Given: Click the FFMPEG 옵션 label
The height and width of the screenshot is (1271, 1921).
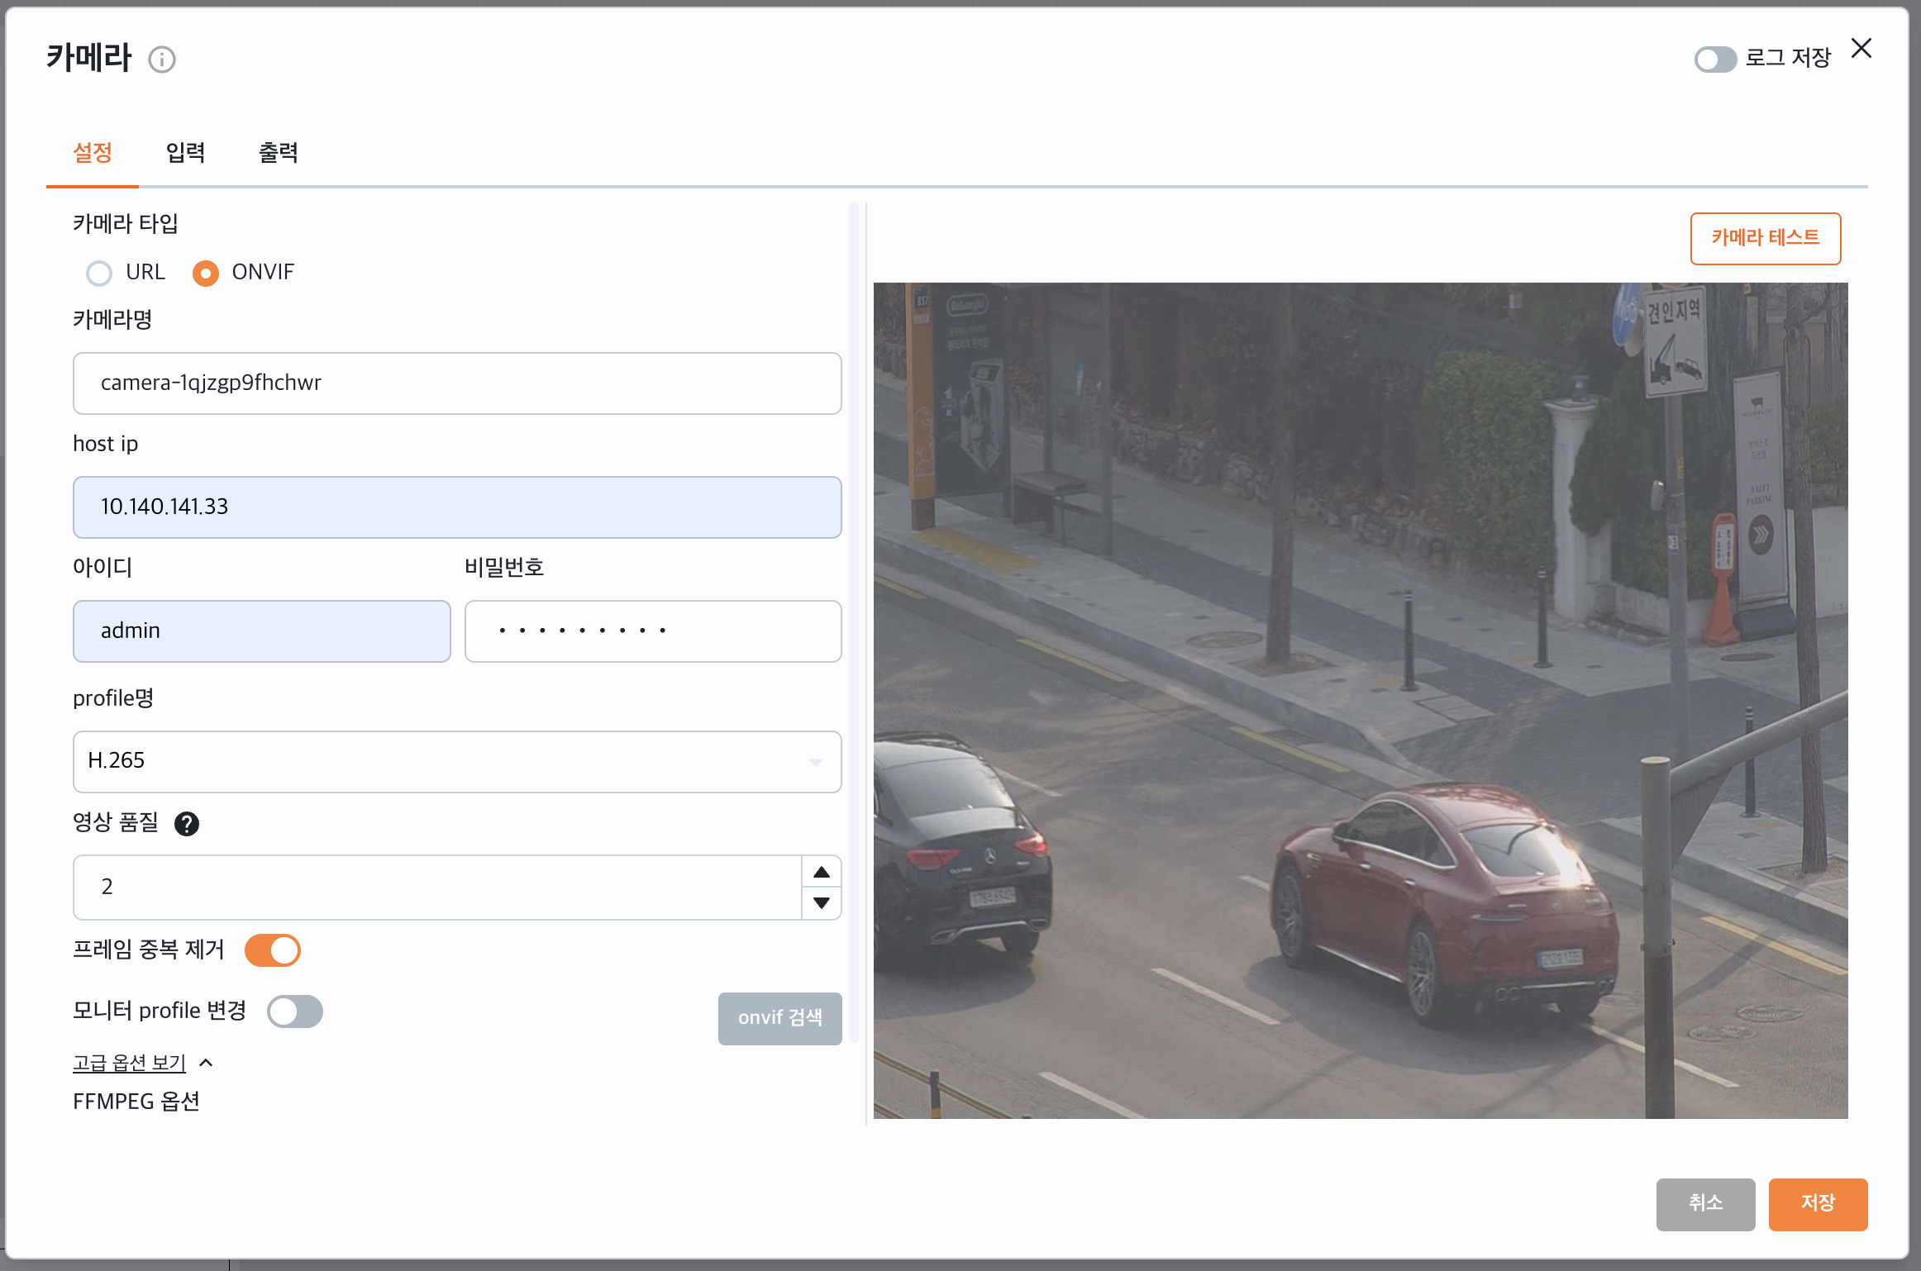Looking at the screenshot, I should (x=136, y=1102).
